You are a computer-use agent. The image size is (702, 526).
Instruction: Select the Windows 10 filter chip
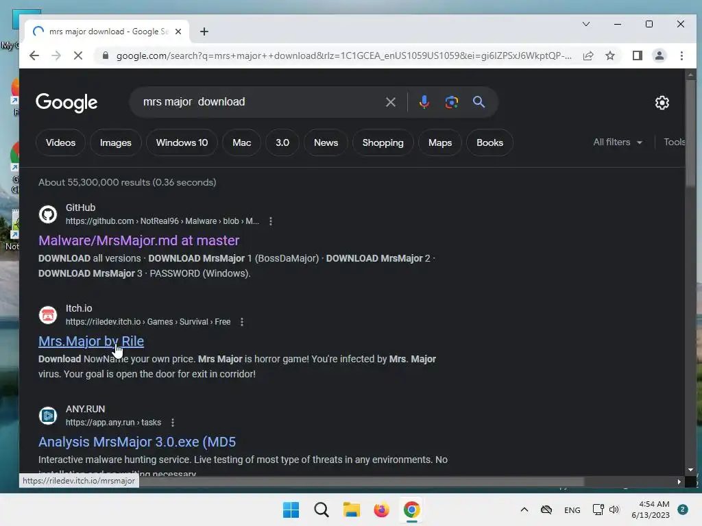click(182, 142)
